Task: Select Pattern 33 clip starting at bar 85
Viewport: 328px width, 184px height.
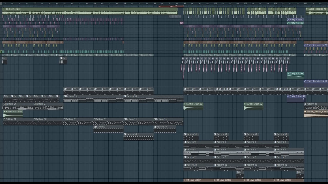Action: click(x=108, y=121)
